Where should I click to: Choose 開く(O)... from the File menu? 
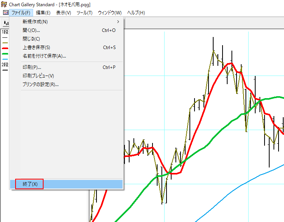(31, 30)
